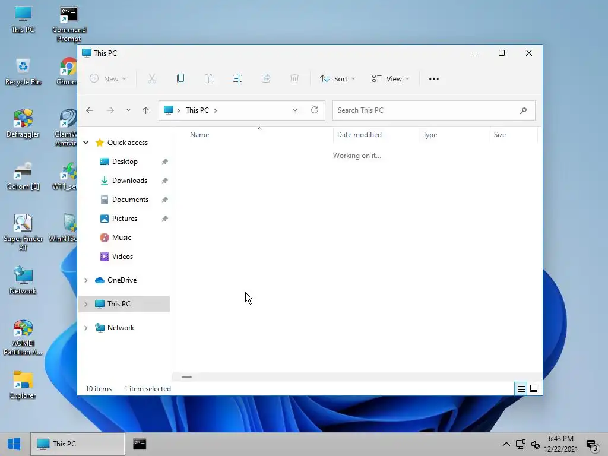The image size is (608, 456).
Task: Open Pictures in Quick access
Action: pos(125,218)
